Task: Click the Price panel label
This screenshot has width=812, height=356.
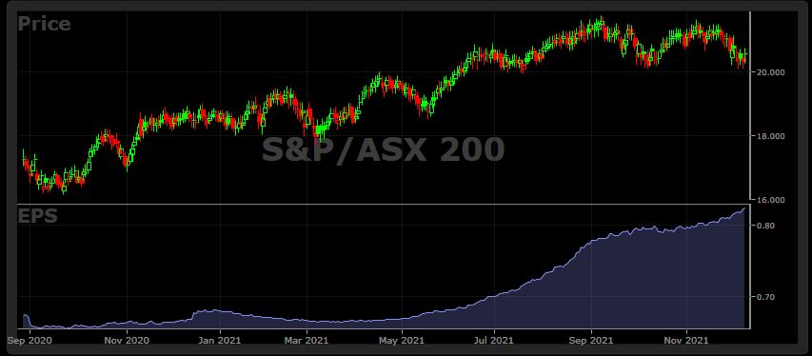Action: tap(44, 24)
